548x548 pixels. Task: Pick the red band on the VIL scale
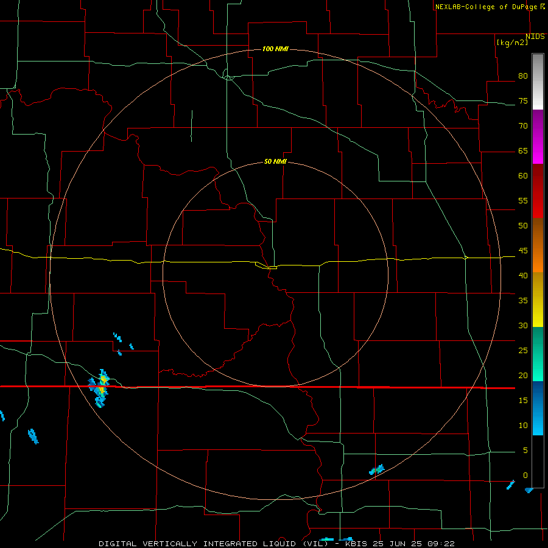click(x=538, y=191)
